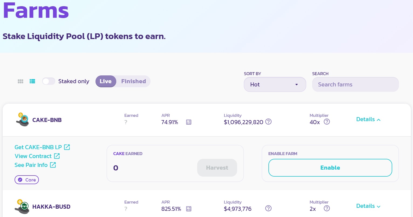This screenshot has width=413, height=217.
Task: Show HAKKA-BUSD liquidity help tooltip icon
Action: point(268,208)
